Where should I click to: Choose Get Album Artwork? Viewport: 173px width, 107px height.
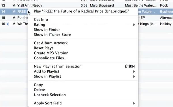tap(51, 43)
